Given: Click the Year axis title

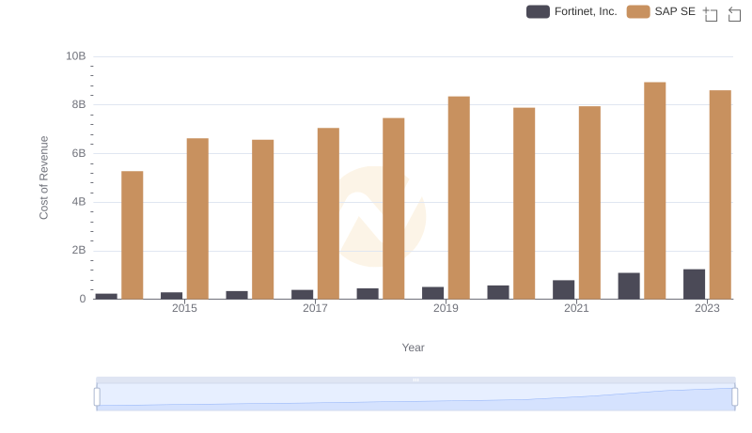Looking at the screenshot, I should pos(413,348).
